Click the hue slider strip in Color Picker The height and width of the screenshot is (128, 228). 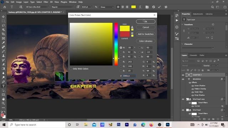(116, 44)
